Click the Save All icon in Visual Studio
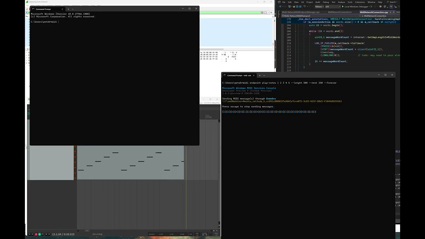The image size is (425, 239). [300, 7]
